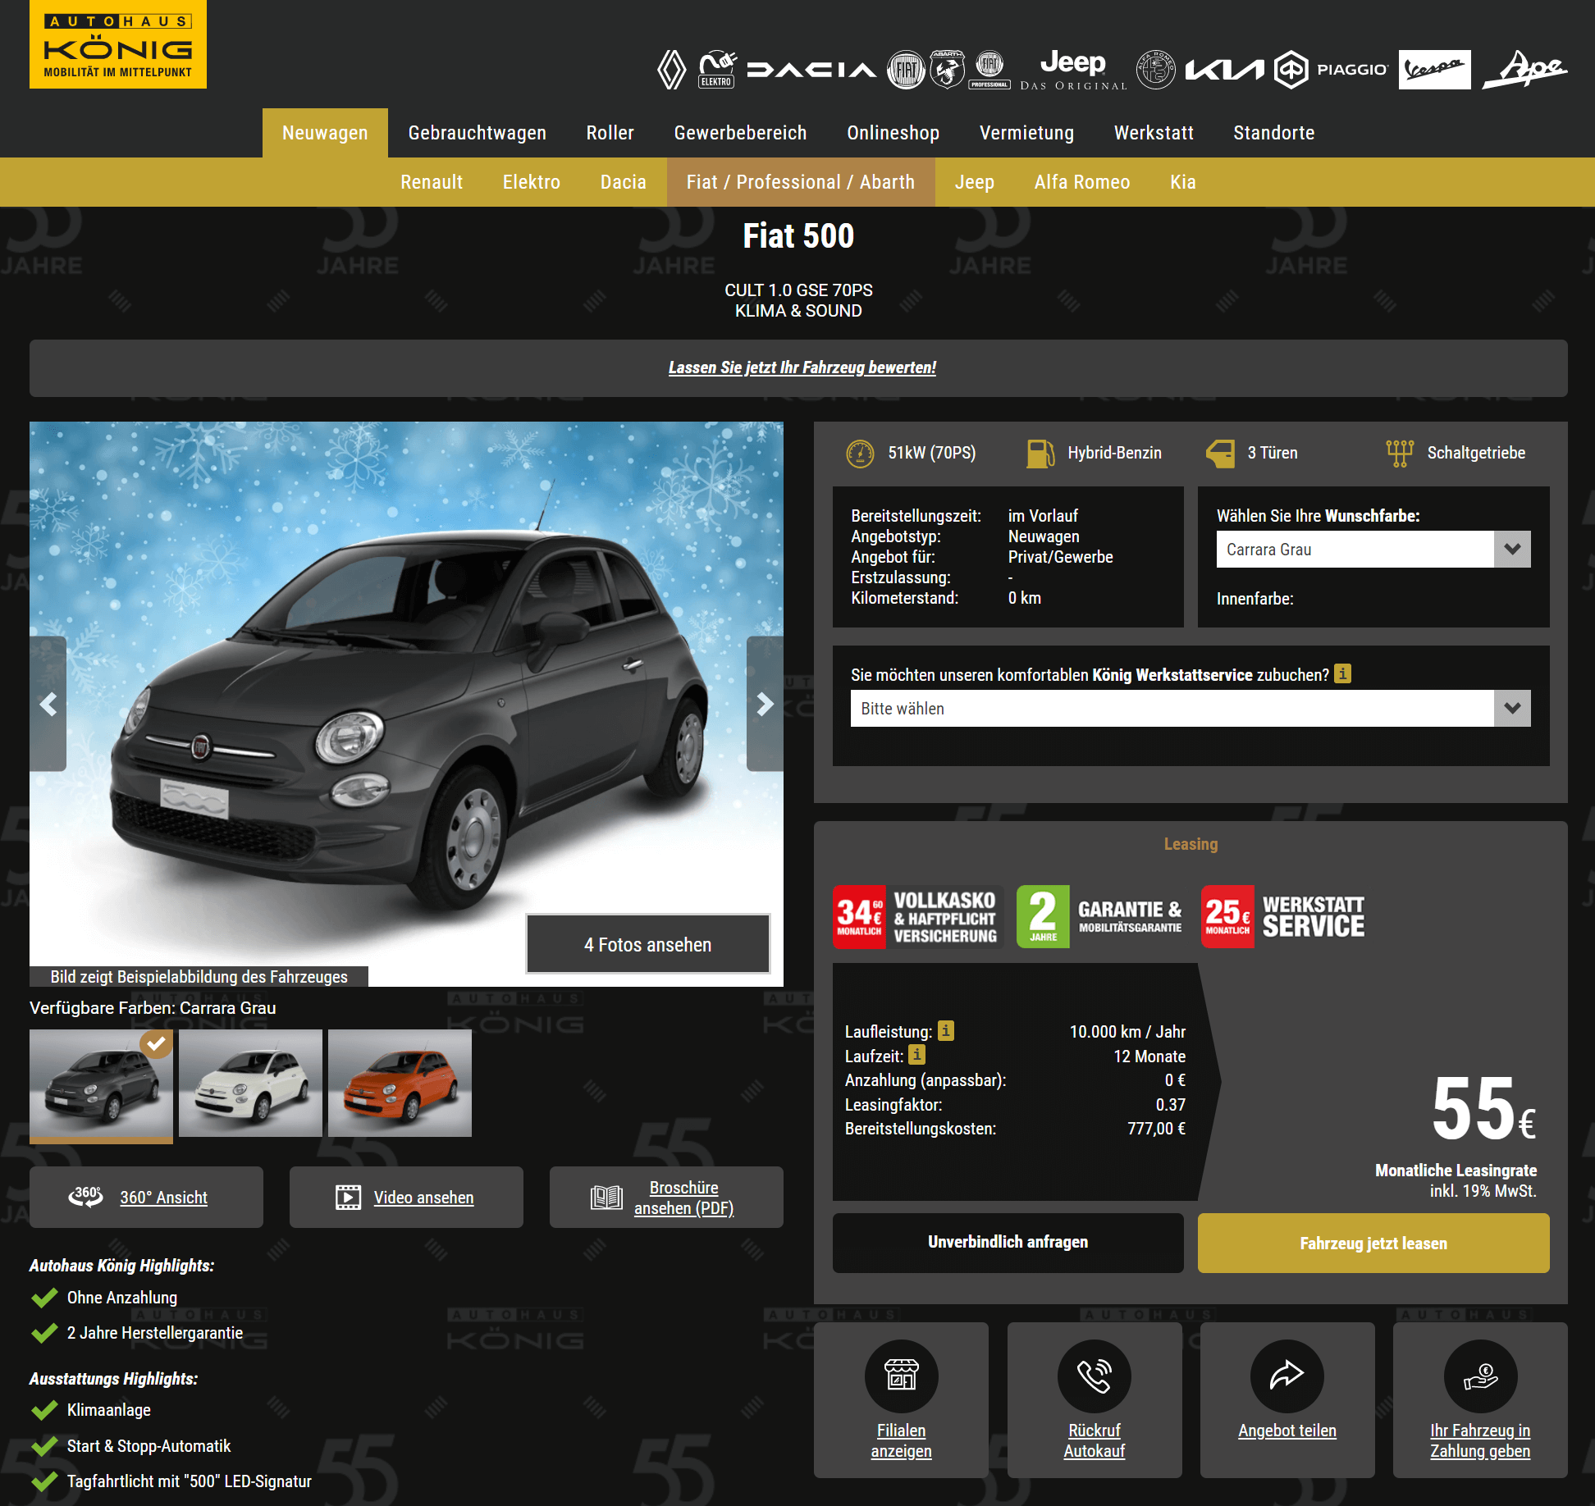Click Lassen Sie jetzt Ihr Fahrzeug bewerten link

802,367
